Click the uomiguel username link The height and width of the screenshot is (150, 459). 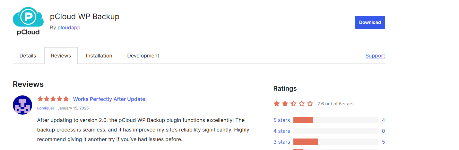click(46, 108)
